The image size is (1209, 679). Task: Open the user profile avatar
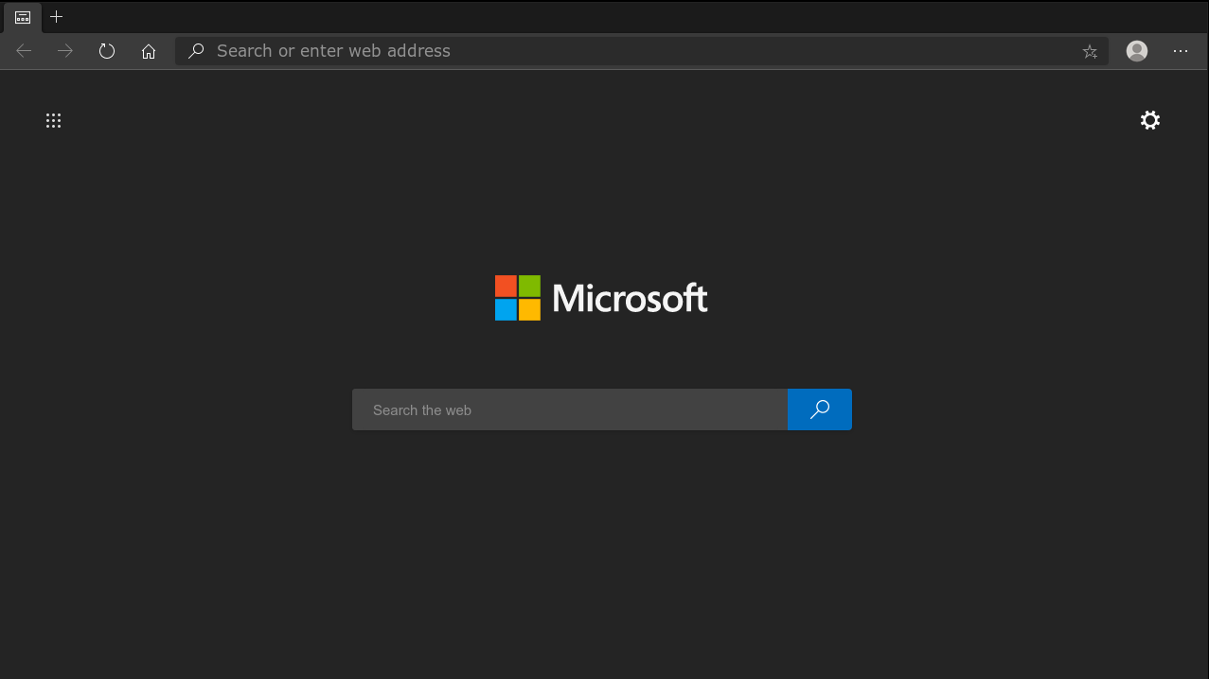(1137, 51)
